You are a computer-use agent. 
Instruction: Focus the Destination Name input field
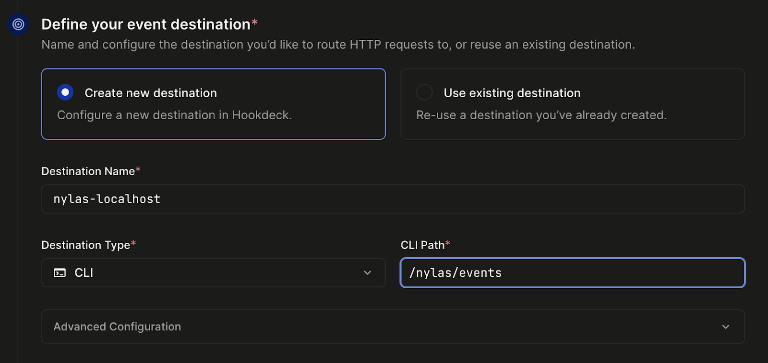pyautogui.click(x=393, y=199)
